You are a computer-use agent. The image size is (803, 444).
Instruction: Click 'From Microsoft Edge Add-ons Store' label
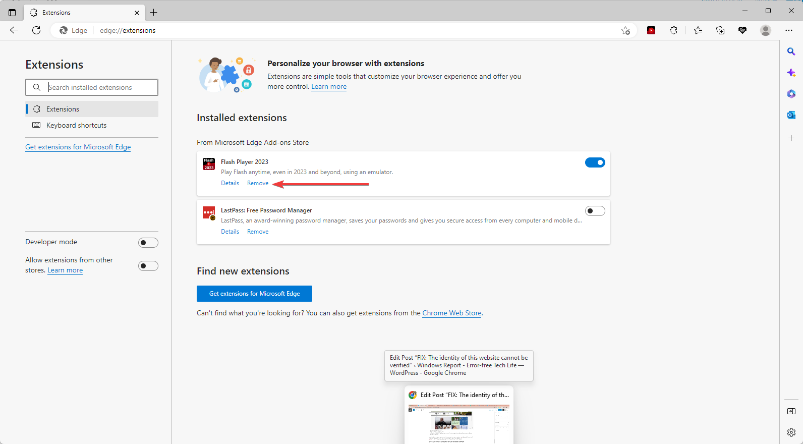pos(253,142)
